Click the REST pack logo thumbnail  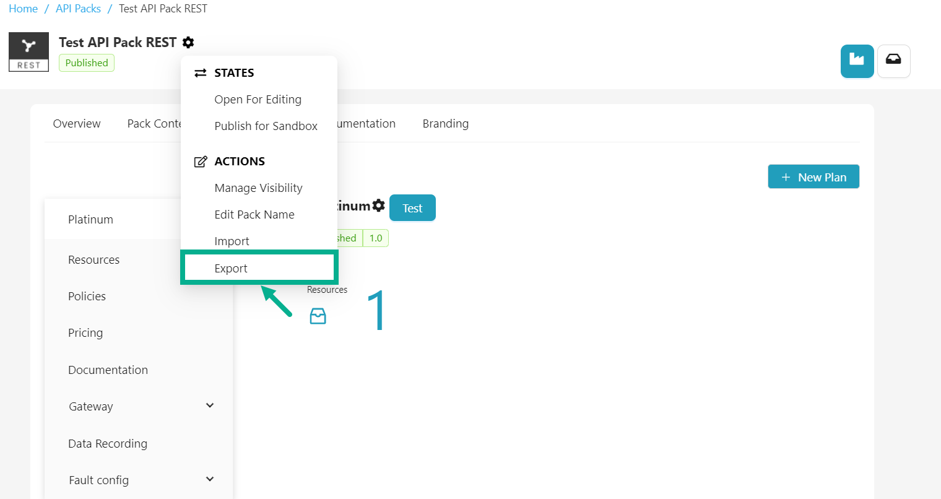tap(28, 52)
